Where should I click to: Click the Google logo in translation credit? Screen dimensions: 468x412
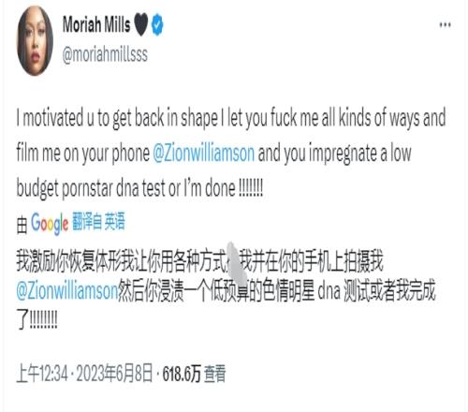[50, 224]
